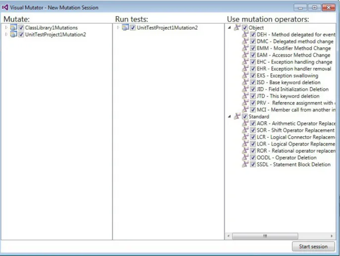Image resolution: width=340 pixels, height=256 pixels.
Task: Click the EAM operator icon
Action: tap(245, 54)
